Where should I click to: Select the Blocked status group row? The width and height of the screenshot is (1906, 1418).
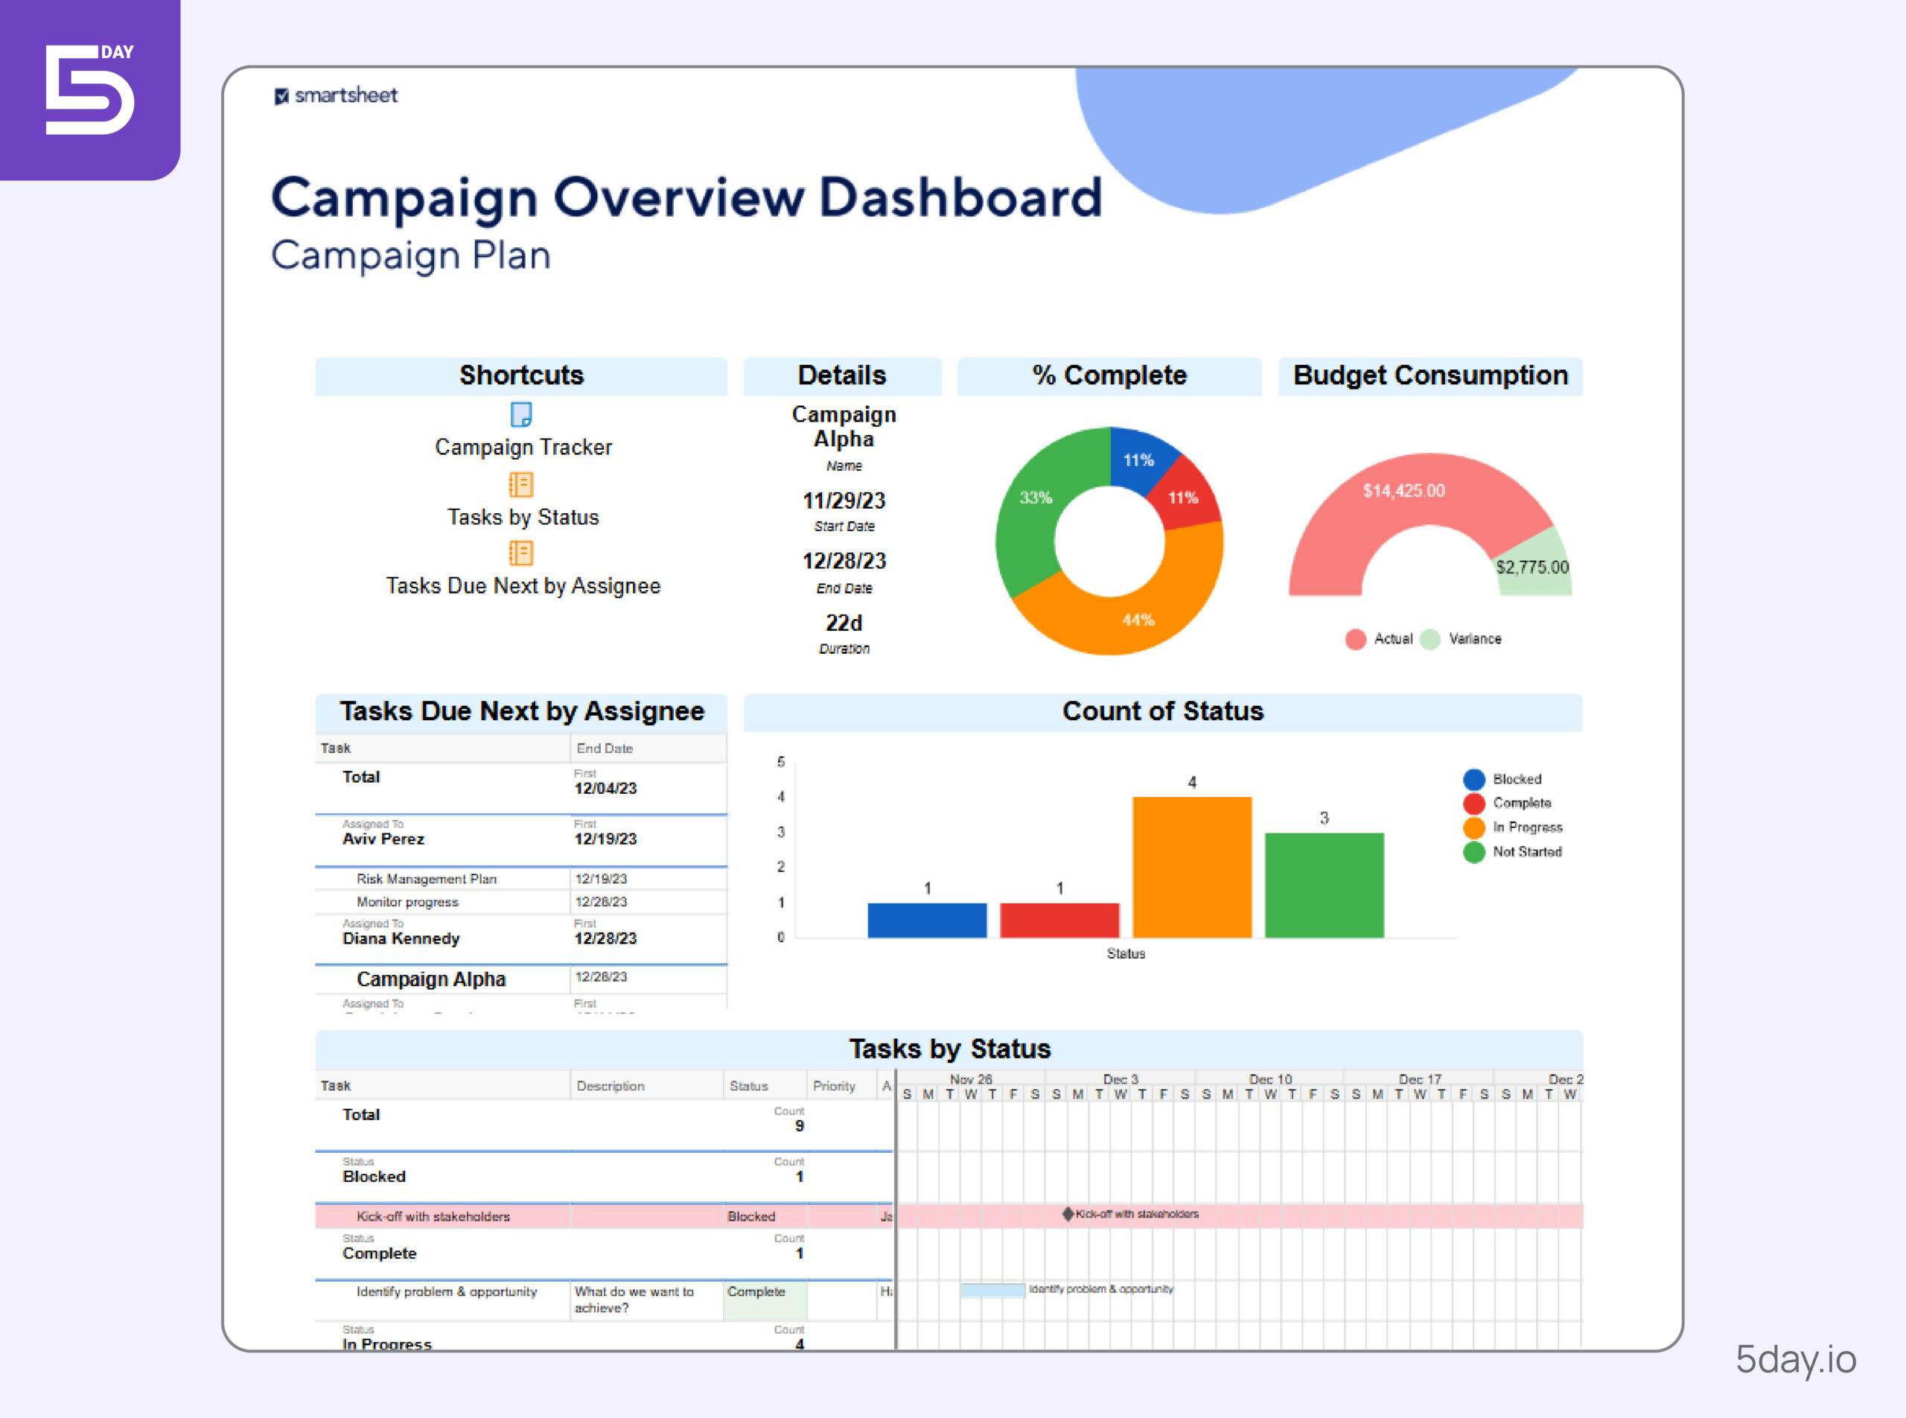pyautogui.click(x=604, y=1177)
